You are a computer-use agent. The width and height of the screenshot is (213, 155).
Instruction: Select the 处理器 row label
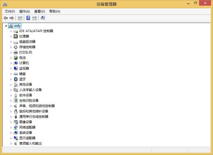(24, 36)
